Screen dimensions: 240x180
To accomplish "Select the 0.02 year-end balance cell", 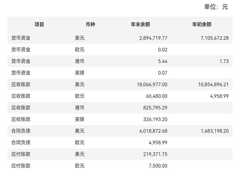I will pyautogui.click(x=163, y=50).
